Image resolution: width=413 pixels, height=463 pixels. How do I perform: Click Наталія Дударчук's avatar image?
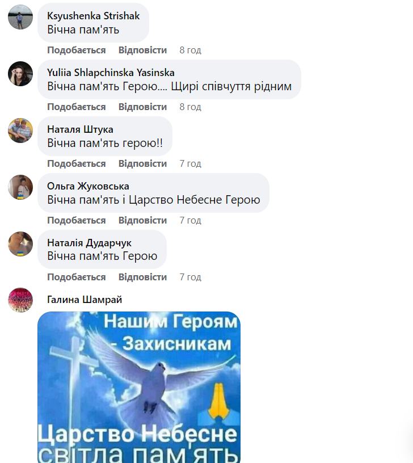tap(20, 244)
